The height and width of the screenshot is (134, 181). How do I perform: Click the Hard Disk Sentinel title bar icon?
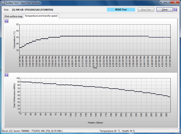click(x=3, y=3)
